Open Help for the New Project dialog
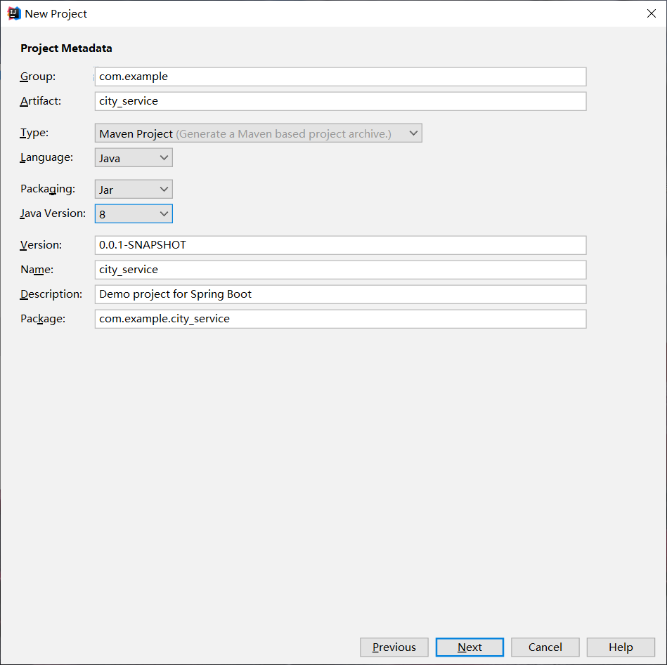Image resolution: width=667 pixels, height=665 pixels. coord(621,647)
